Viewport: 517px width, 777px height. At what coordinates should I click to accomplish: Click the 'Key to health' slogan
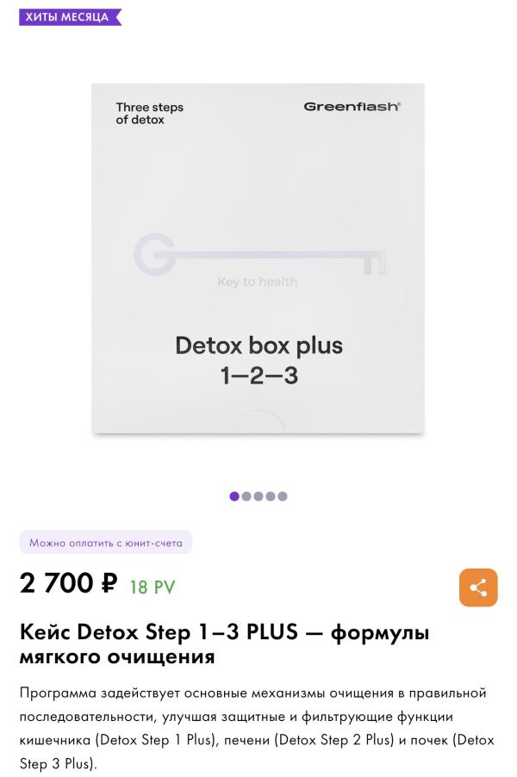(x=258, y=282)
